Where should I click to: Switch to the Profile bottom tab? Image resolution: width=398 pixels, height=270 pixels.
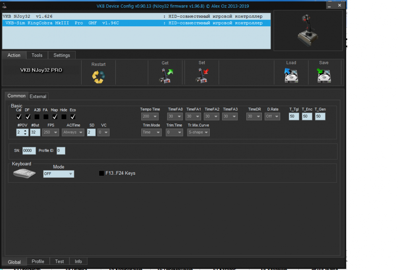click(x=38, y=262)
